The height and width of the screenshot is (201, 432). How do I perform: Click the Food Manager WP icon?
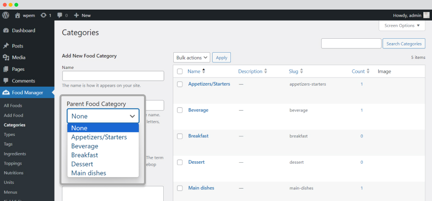pos(6,93)
